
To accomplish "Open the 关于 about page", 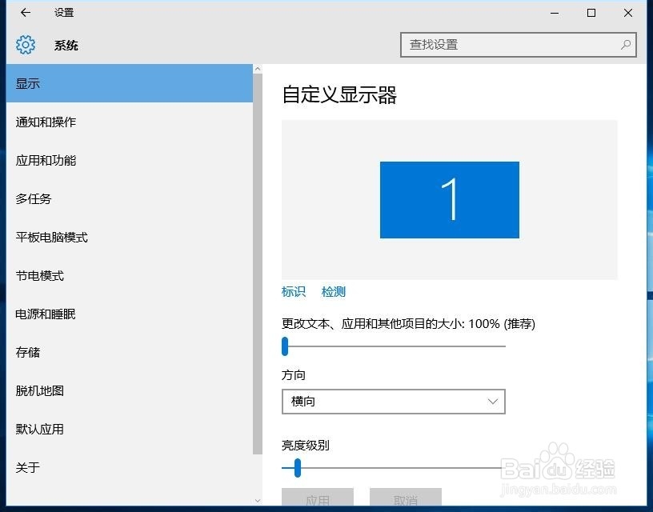I will (28, 467).
